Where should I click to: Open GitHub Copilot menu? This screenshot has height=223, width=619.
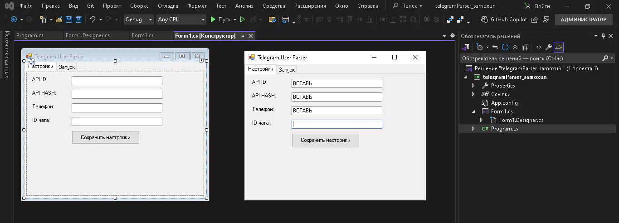pyautogui.click(x=504, y=19)
